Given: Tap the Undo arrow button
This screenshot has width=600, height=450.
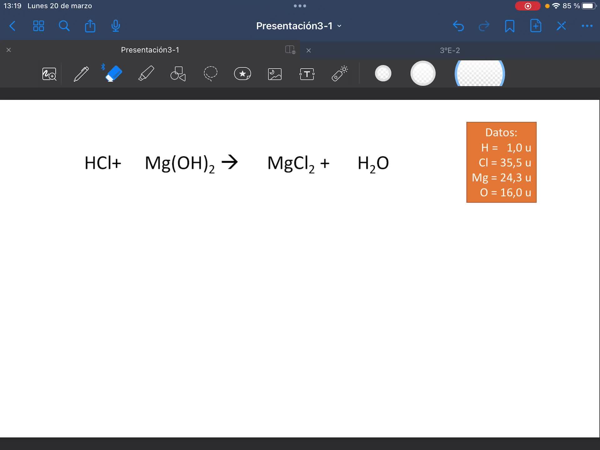Looking at the screenshot, I should click(x=458, y=26).
